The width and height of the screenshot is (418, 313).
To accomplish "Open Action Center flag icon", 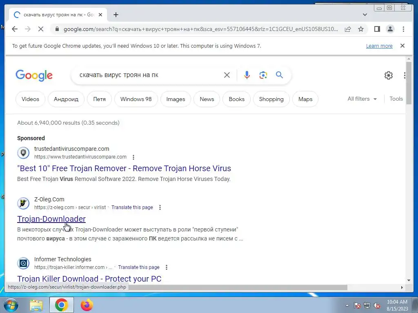I will click(357, 306).
